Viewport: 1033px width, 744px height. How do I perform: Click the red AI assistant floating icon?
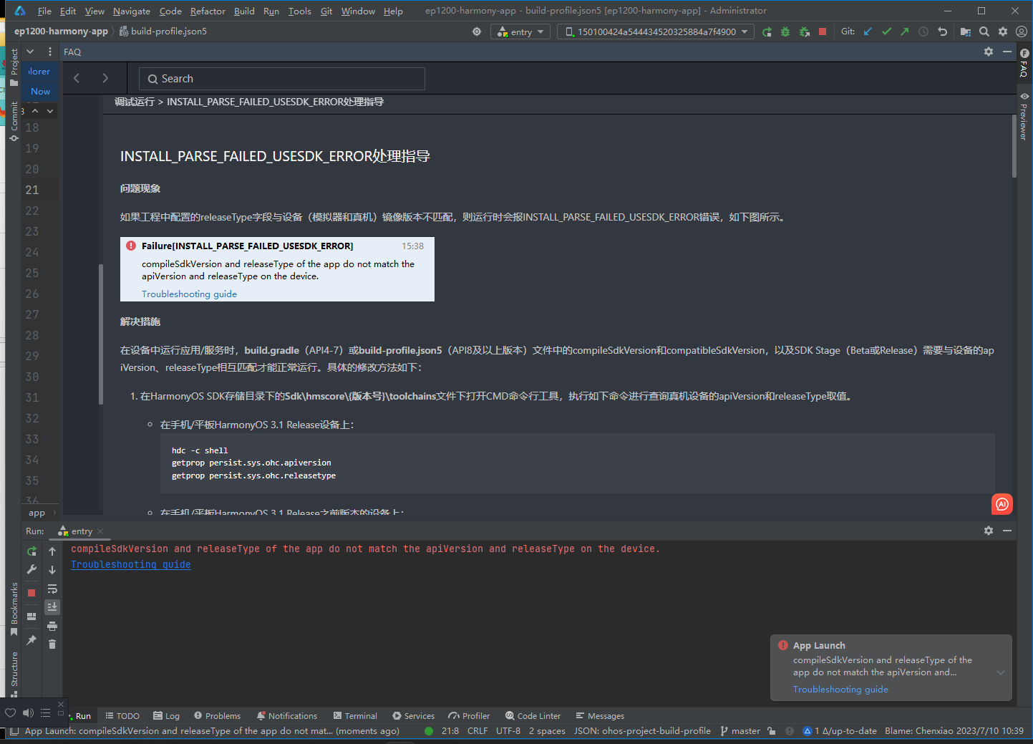coord(1002,504)
